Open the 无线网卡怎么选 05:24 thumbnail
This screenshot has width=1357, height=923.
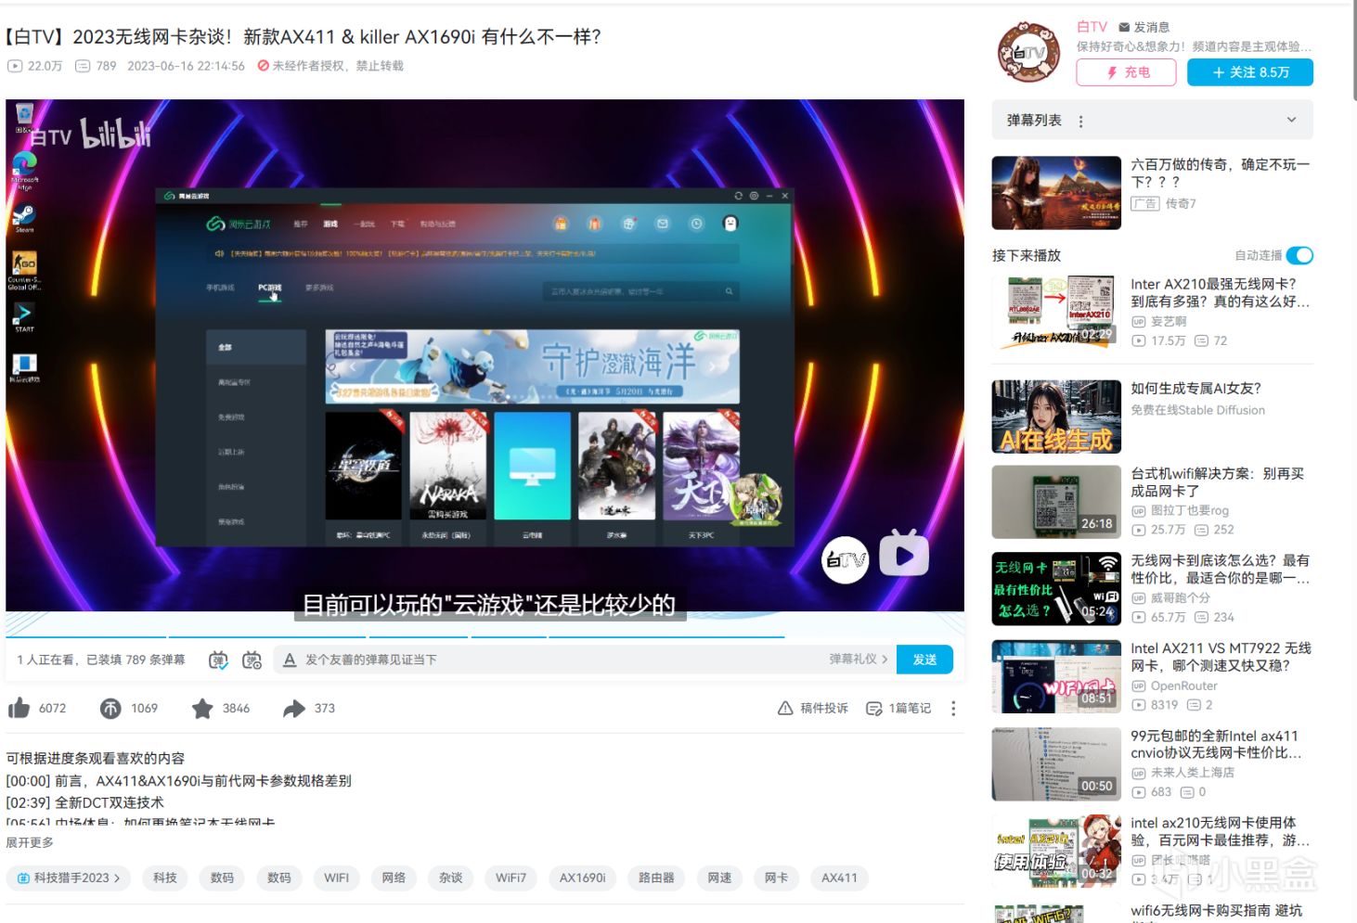pos(1056,588)
